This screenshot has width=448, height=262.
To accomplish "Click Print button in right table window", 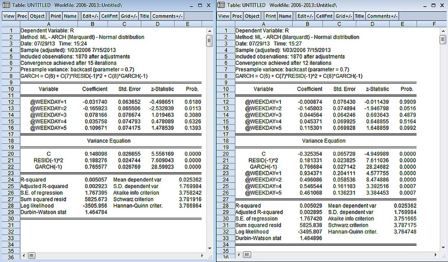I will pyautogui.click(x=270, y=16).
